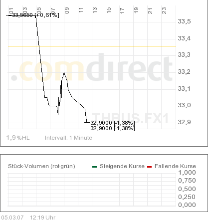Click the 05.03.07 date stamp
Image resolution: width=208 pixels, height=221 pixels.
[x=12, y=218]
